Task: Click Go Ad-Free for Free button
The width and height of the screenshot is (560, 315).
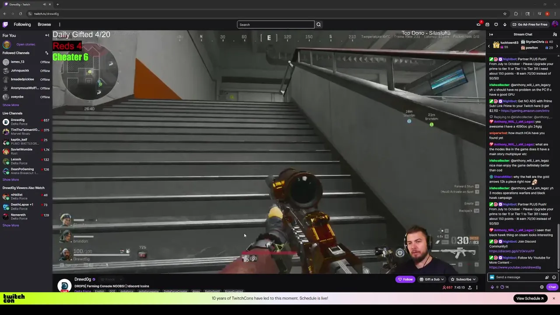Action: pyautogui.click(x=530, y=24)
